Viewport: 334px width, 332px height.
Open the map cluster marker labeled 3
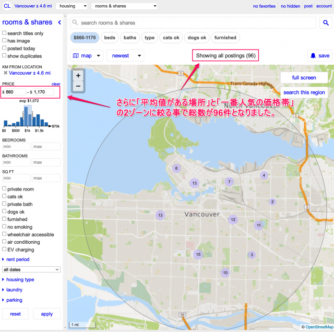[x=252, y=255]
